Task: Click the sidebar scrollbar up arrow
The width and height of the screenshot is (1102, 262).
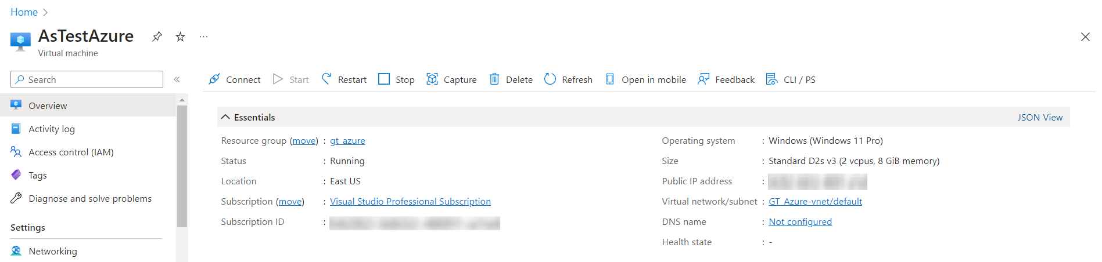Action: tap(182, 100)
